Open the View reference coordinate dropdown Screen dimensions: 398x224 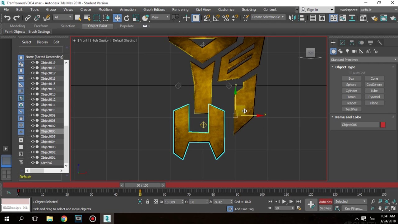point(160,17)
